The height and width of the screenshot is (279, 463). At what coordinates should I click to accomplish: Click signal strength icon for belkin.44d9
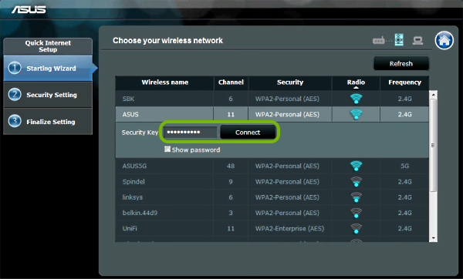pos(356,213)
